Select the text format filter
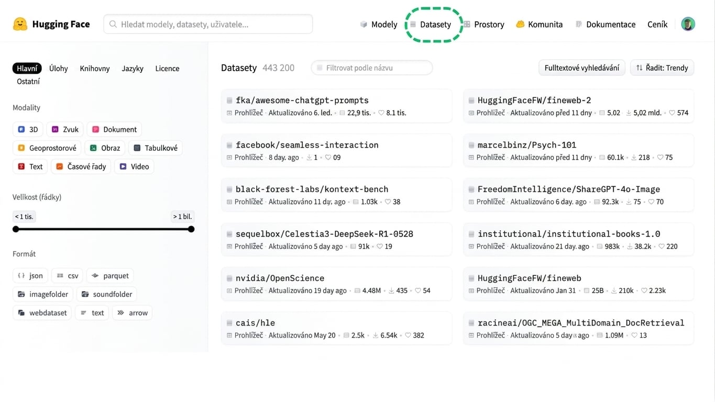715x402 pixels. click(x=92, y=313)
